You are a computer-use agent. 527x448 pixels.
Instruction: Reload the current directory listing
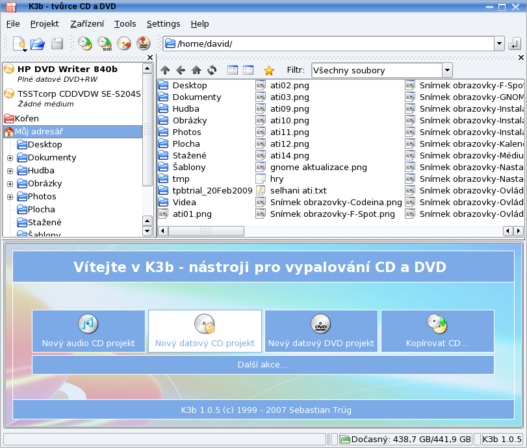212,70
